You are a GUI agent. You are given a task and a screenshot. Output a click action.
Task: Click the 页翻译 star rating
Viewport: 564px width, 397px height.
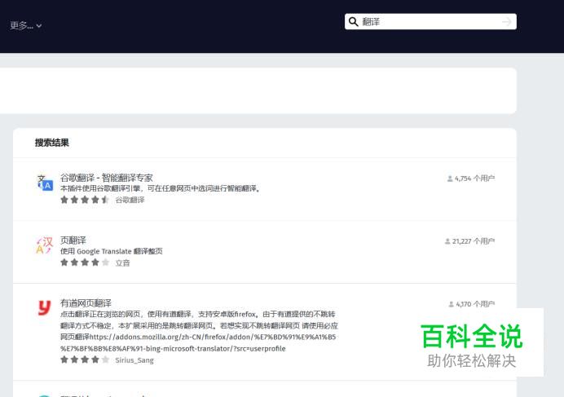(85, 262)
